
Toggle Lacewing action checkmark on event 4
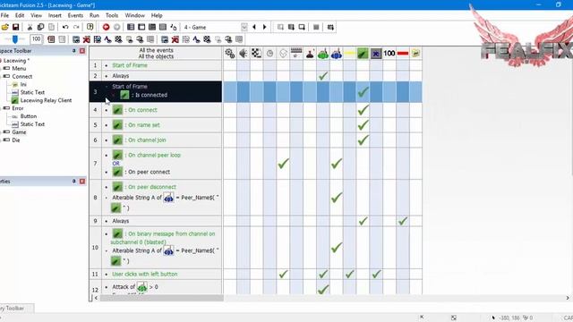click(x=363, y=110)
